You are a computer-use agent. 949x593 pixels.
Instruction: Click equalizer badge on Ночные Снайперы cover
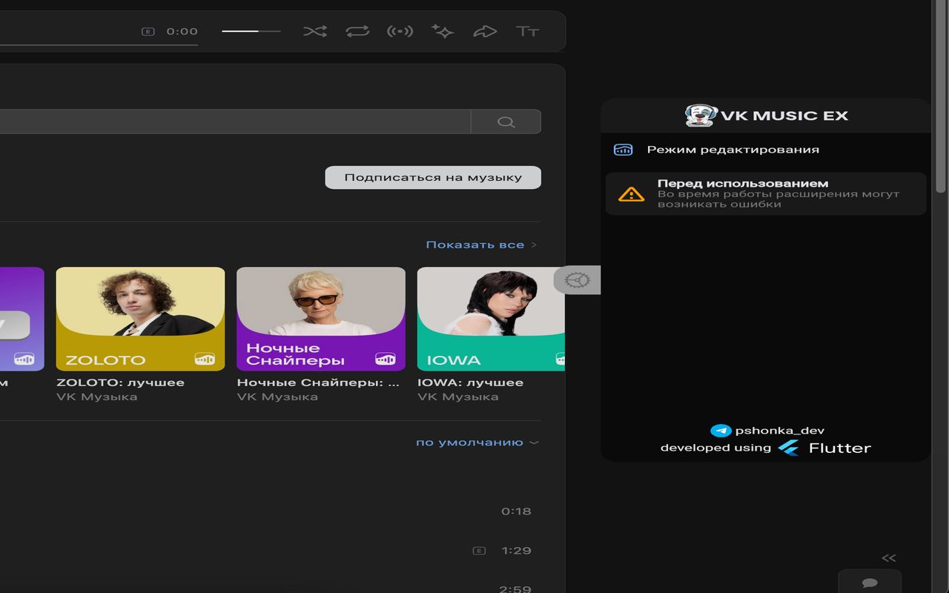[386, 359]
